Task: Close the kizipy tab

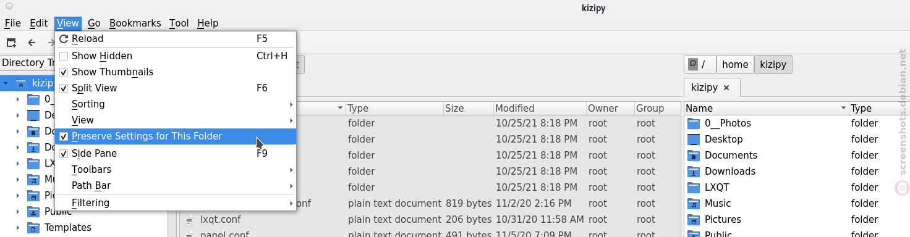Action: [726, 88]
